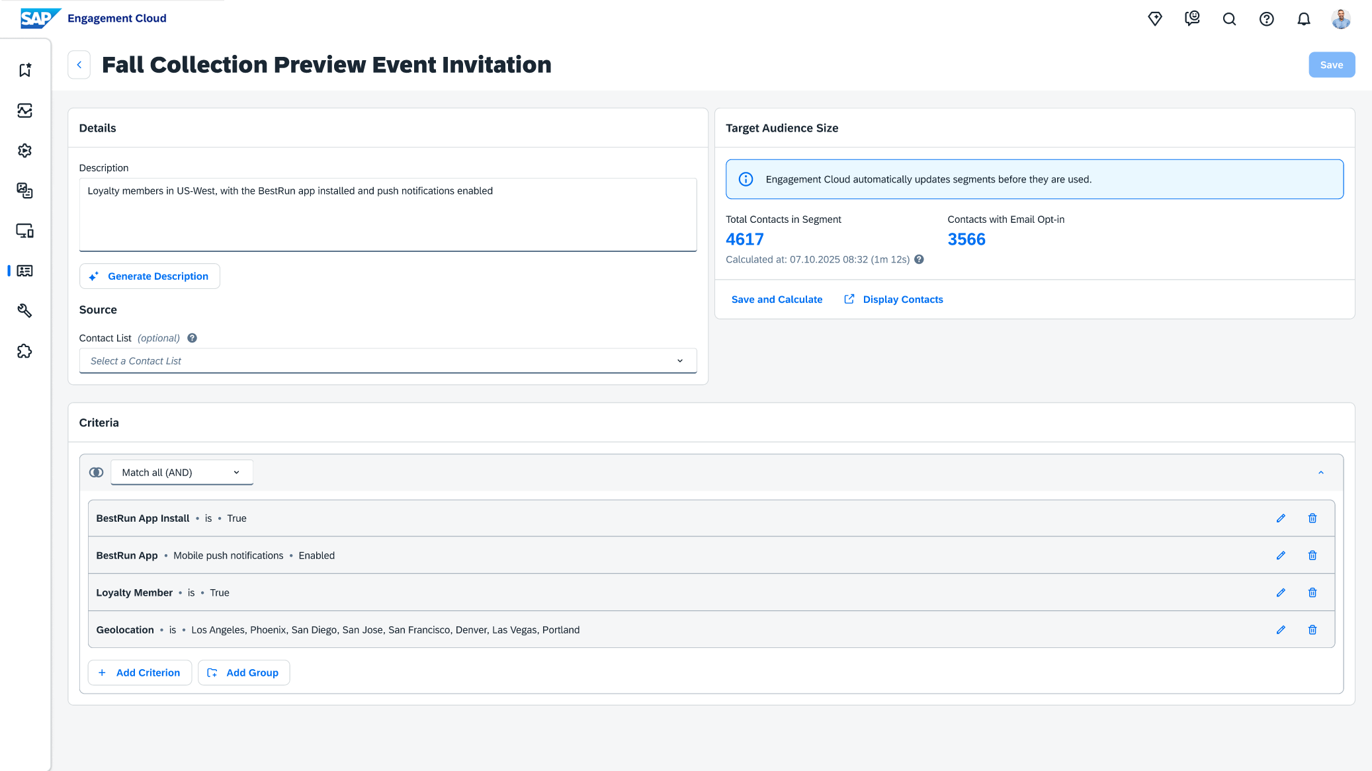Open the help question mark in header
The width and height of the screenshot is (1372, 771).
coord(1266,19)
